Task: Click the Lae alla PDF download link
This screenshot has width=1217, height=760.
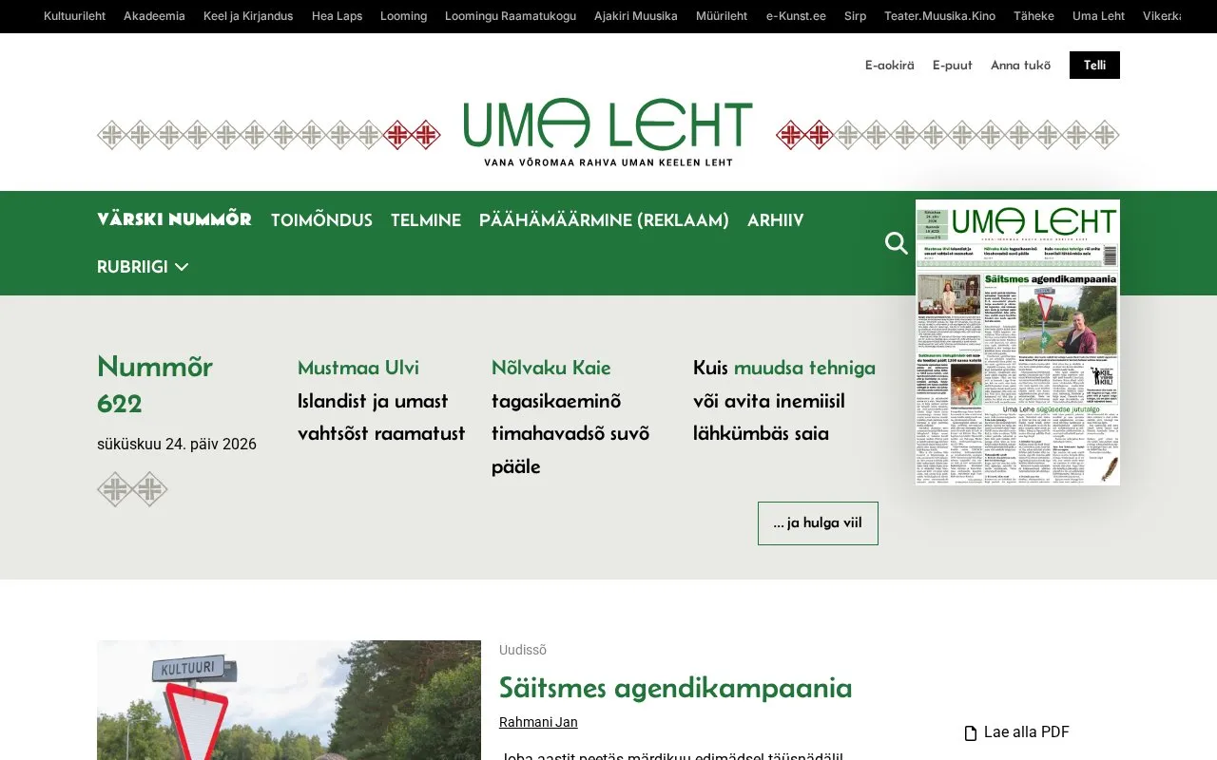Action: (x=1017, y=732)
